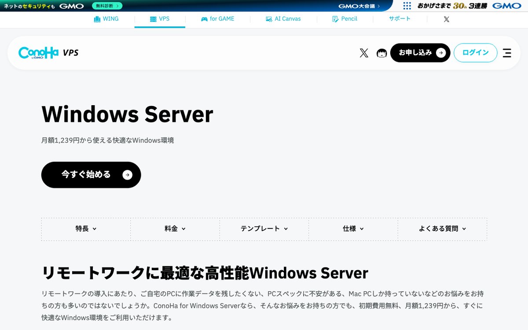
Task: Click the ConoHa by GMO logo
Action: [38, 53]
